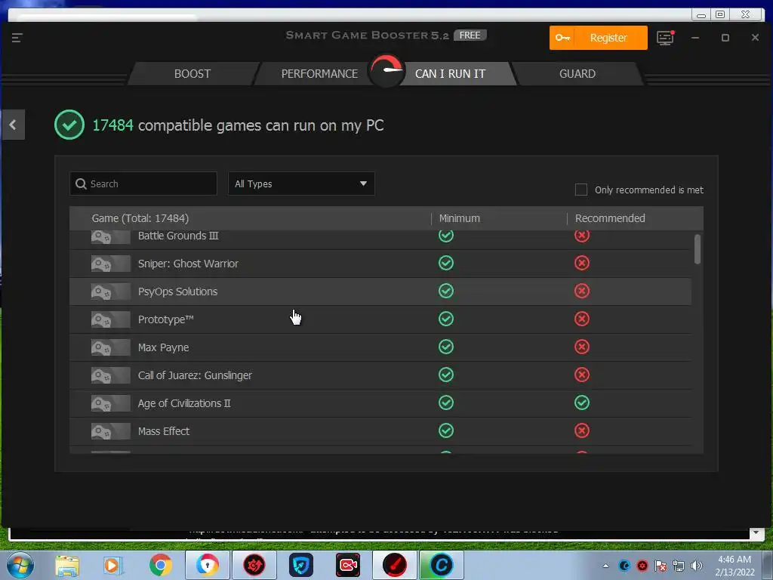Switch to the GUARD tab
Image resolution: width=773 pixels, height=580 pixels.
577,73
